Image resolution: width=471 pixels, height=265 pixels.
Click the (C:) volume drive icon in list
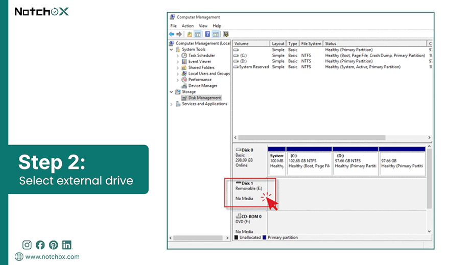point(237,56)
